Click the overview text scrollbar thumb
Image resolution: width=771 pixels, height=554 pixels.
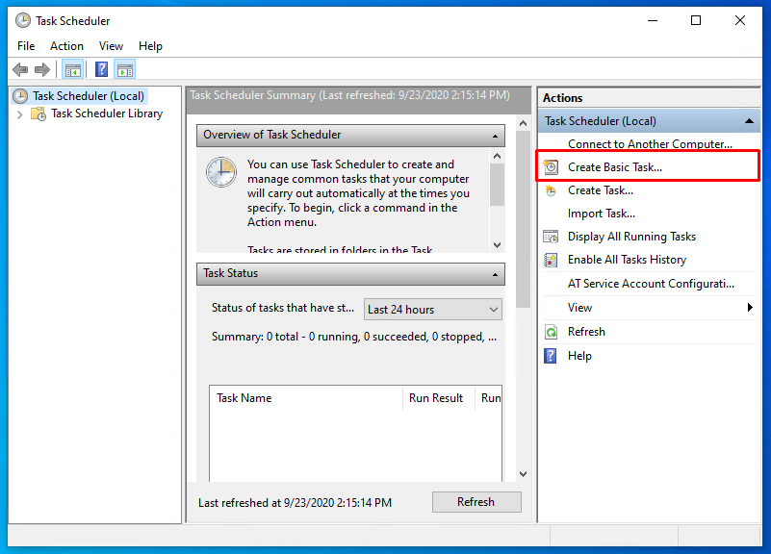[497, 185]
